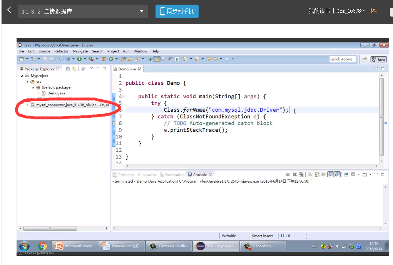The height and width of the screenshot is (265, 393).
Task: Open the 我的读书 link
Action: 319,11
